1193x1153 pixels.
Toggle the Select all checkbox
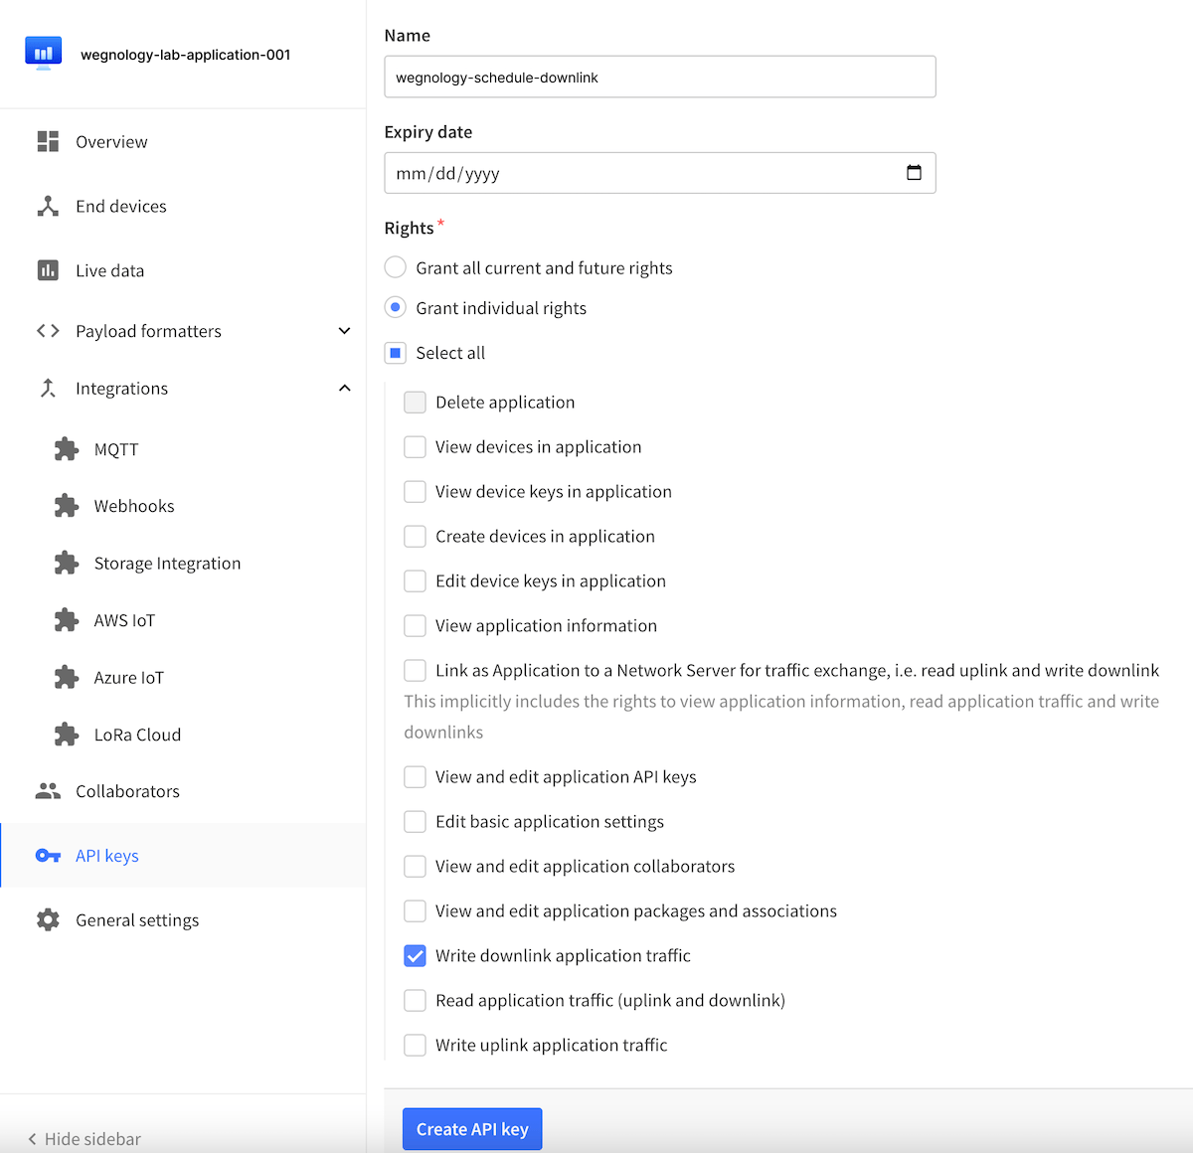(x=396, y=353)
